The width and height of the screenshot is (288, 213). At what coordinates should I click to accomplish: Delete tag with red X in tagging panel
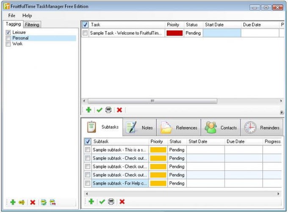pos(33,202)
